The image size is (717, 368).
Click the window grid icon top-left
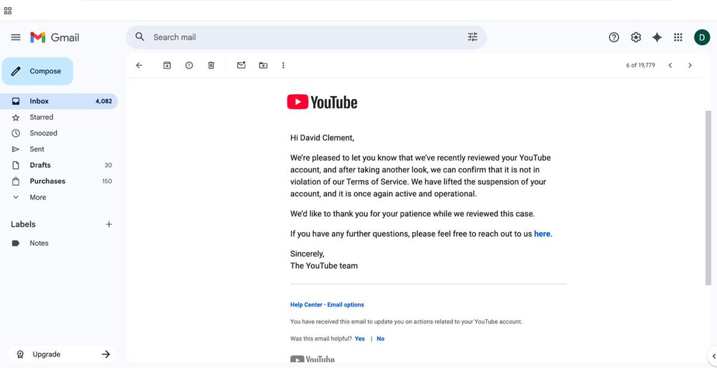pyautogui.click(x=8, y=10)
